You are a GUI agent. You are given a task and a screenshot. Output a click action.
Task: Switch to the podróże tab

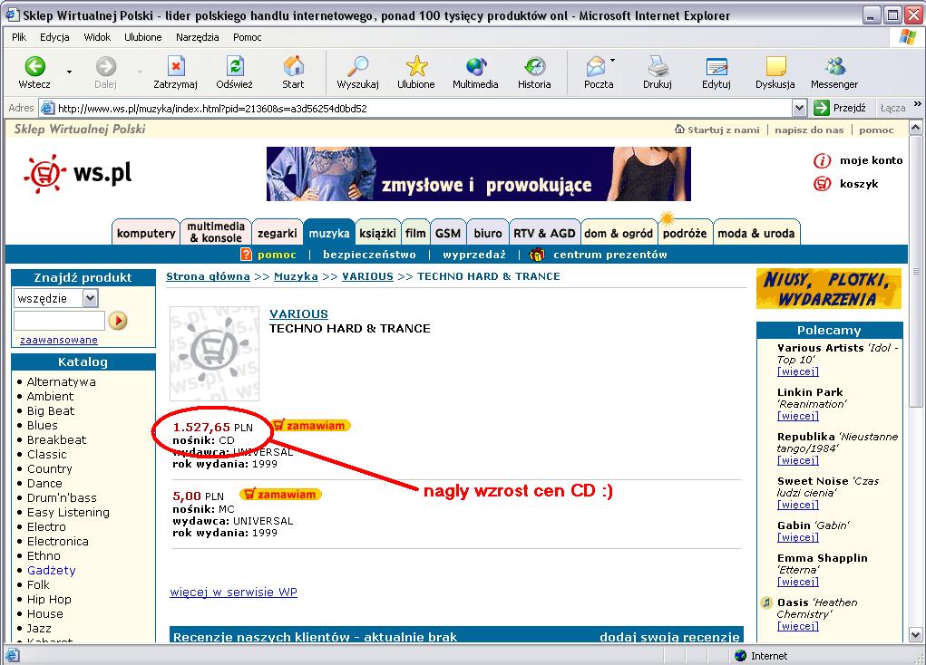pos(685,233)
